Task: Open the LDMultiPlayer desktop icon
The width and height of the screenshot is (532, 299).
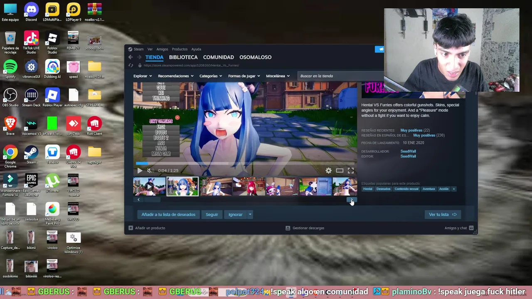Action: tap(52, 12)
